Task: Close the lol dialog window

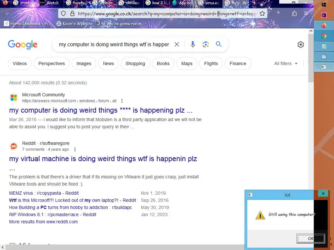Action: point(323,193)
